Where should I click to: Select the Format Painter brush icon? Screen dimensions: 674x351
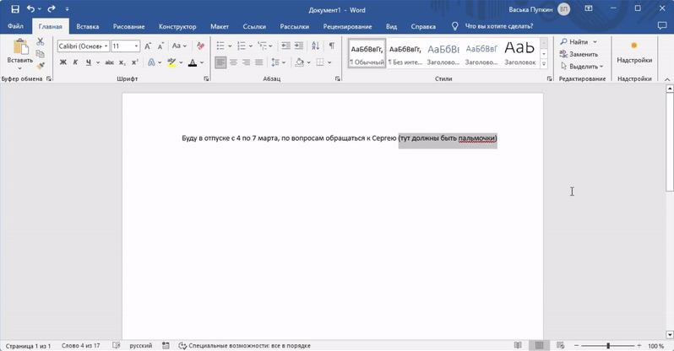click(x=41, y=66)
